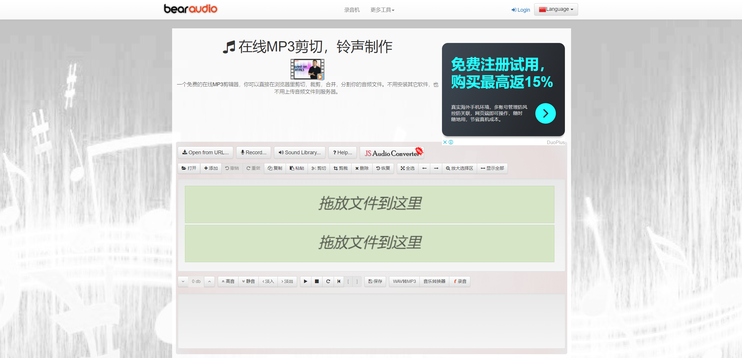742x358 pixels.
Task: Zoom into selection with 放大选择区
Action: [459, 168]
